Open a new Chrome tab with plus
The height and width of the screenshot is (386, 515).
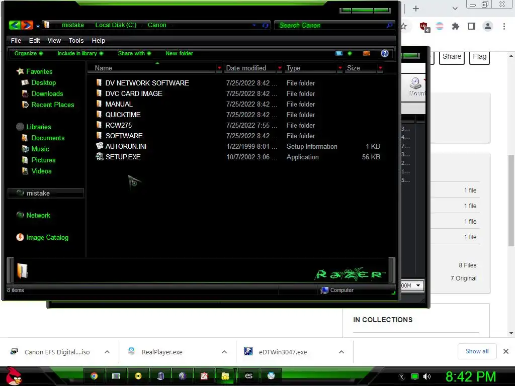[x=416, y=9]
